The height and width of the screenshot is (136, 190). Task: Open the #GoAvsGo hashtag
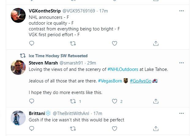click(141, 81)
